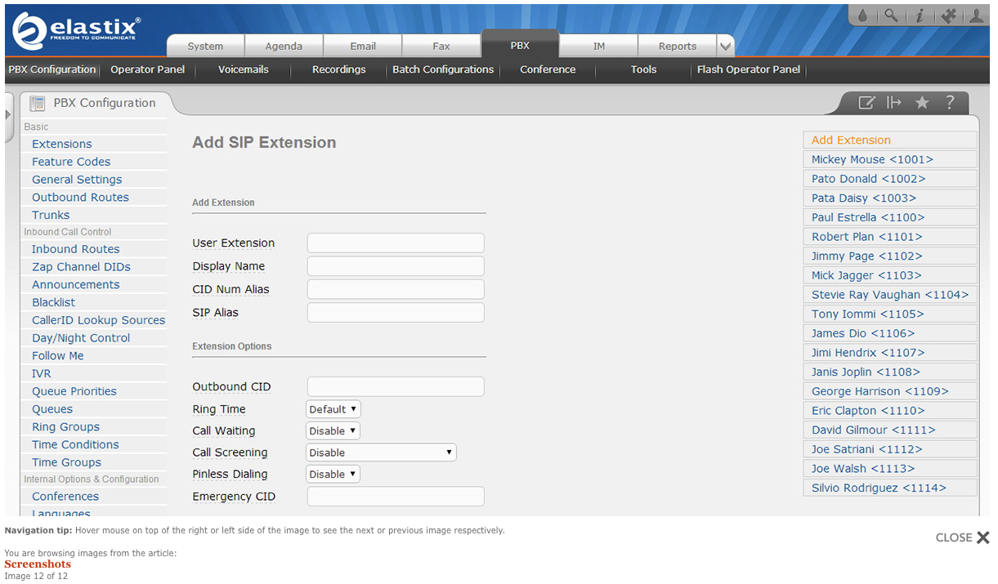998x584 pixels.
Task: Click the color theme droplet icon
Action: coord(864,15)
